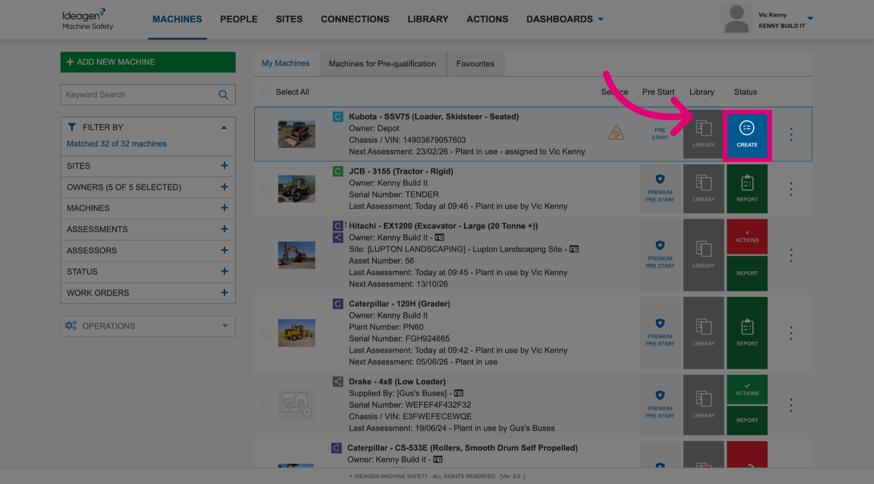
Task: Switch to Machines for Pre-qualification tab
Action: (382, 64)
